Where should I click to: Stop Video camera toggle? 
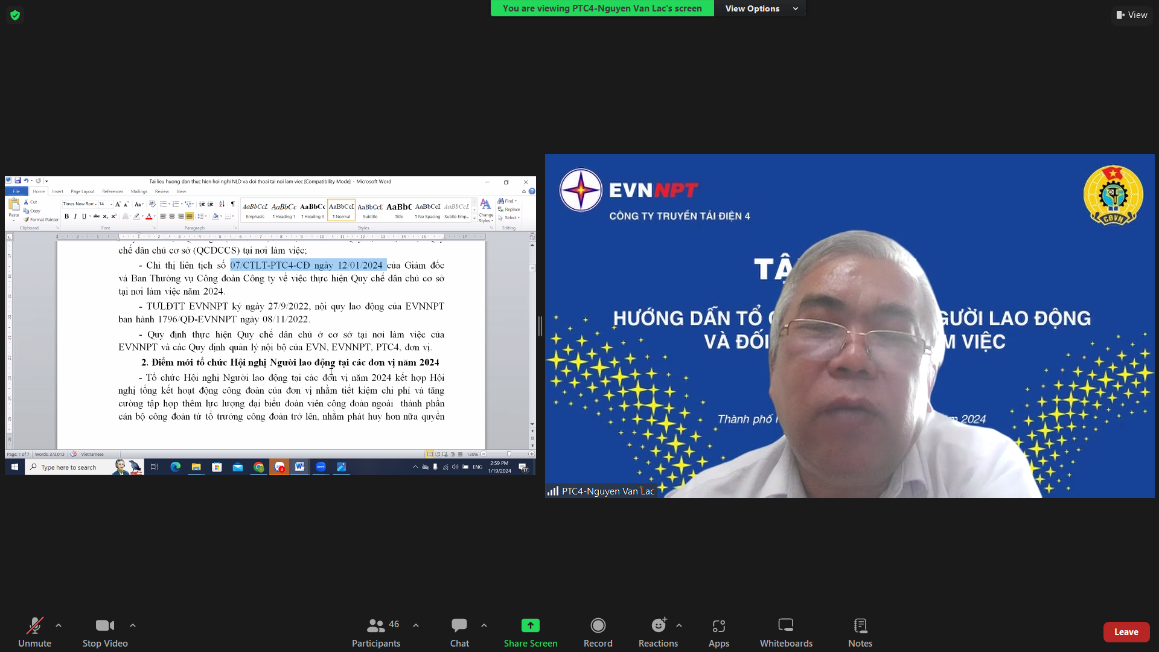point(105,631)
